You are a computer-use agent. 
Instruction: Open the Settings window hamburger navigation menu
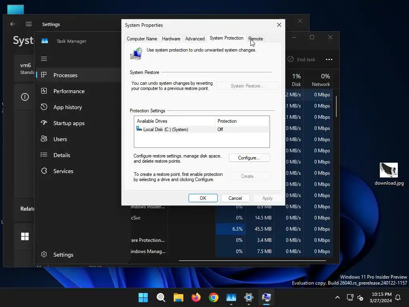[29, 24]
